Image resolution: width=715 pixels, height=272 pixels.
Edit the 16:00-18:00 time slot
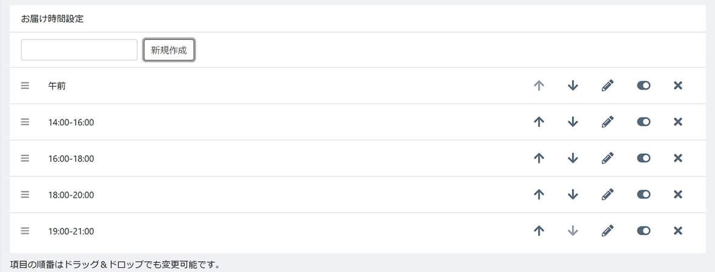pyautogui.click(x=608, y=159)
